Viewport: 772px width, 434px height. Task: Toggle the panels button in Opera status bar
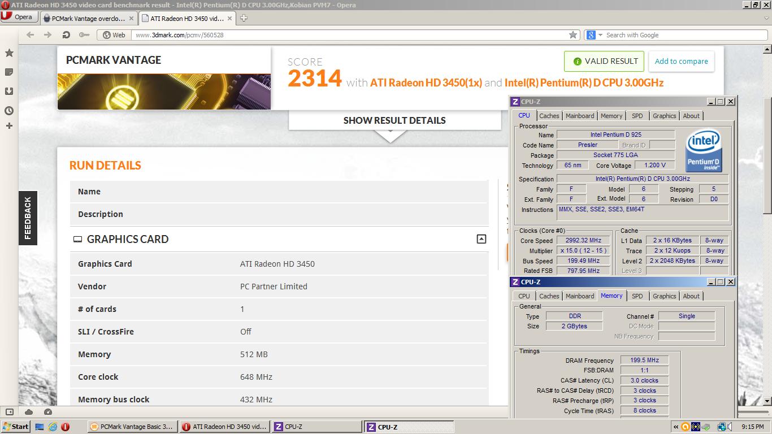click(10, 412)
